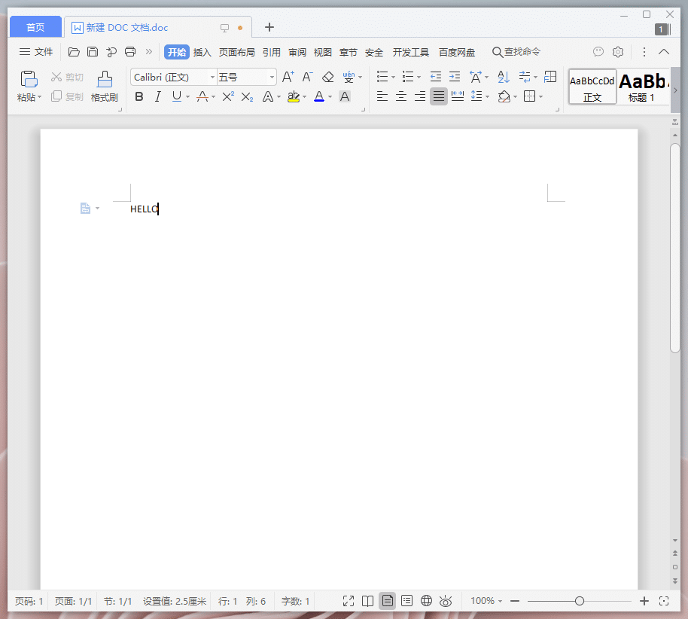
Task: Toggle underline formatting
Action: tap(177, 96)
